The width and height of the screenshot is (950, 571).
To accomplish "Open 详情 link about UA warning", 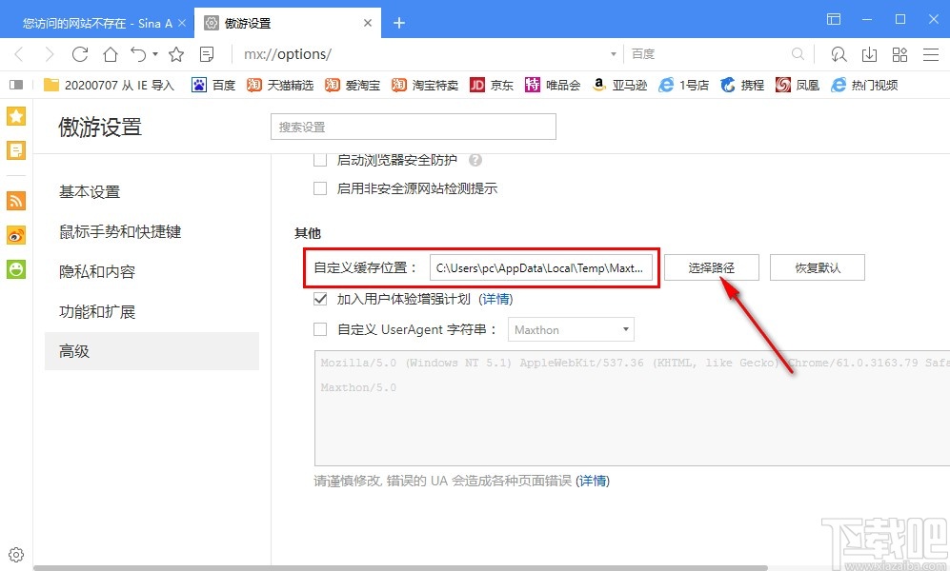I will pyautogui.click(x=593, y=481).
